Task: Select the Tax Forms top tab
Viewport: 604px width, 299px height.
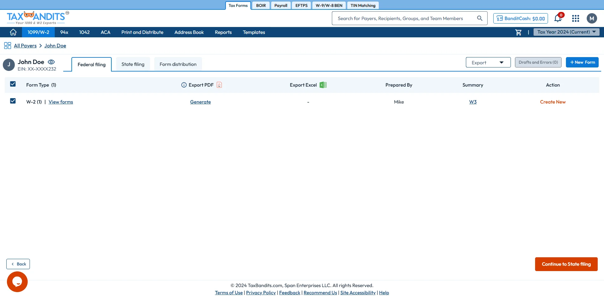Action: click(238, 6)
